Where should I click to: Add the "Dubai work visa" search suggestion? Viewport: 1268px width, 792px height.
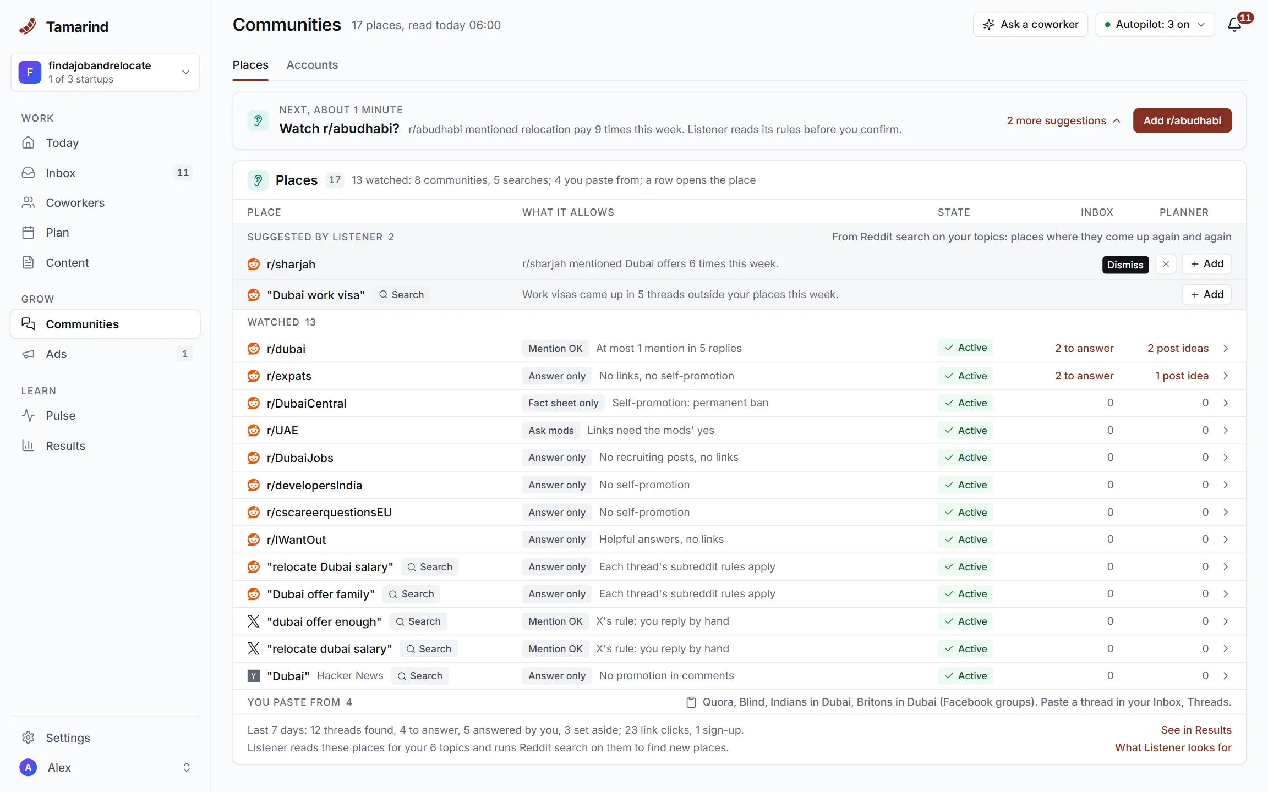(x=1207, y=295)
